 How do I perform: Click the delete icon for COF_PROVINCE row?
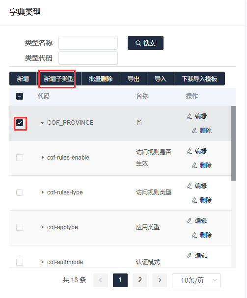(x=194, y=131)
